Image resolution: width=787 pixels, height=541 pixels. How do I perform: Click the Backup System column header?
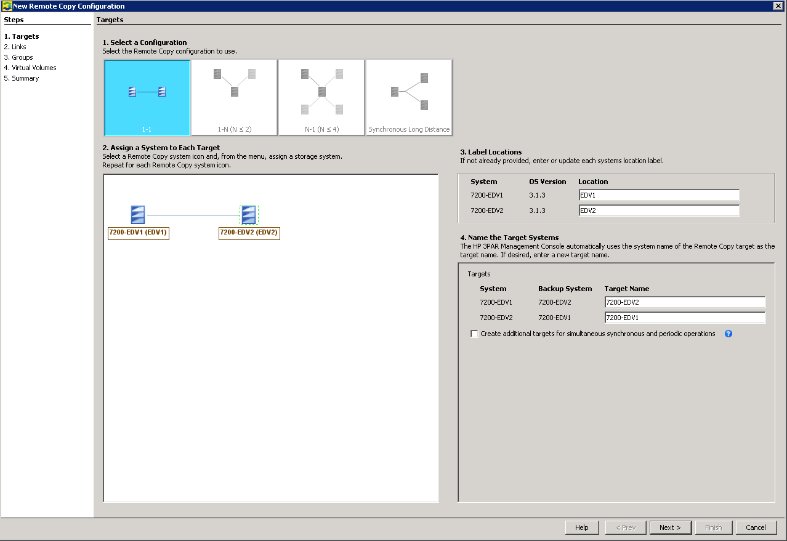tap(565, 289)
